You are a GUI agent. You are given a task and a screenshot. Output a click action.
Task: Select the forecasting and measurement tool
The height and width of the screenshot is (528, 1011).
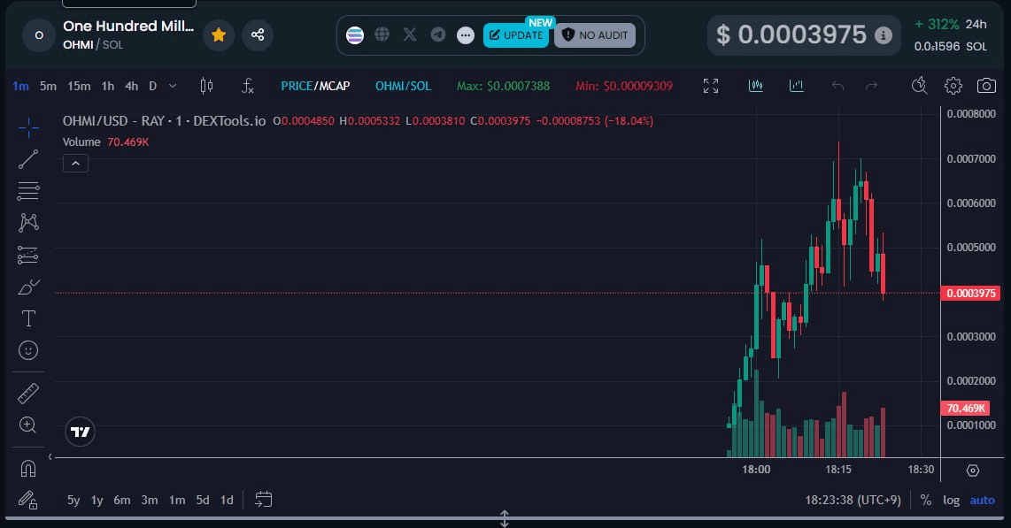(28, 255)
